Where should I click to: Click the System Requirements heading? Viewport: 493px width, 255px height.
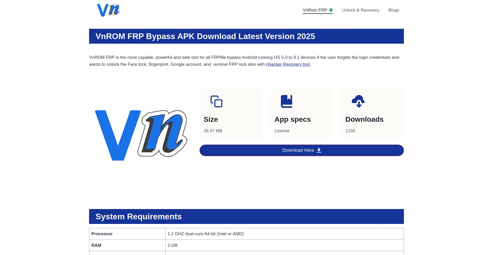[246, 216]
